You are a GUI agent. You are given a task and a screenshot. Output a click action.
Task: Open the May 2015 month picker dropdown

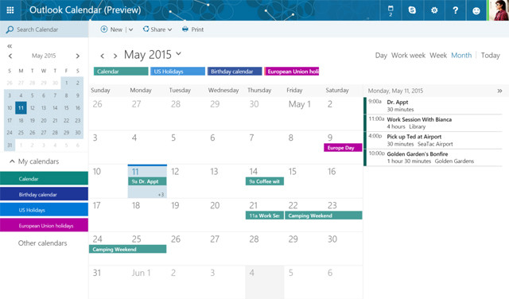click(178, 53)
